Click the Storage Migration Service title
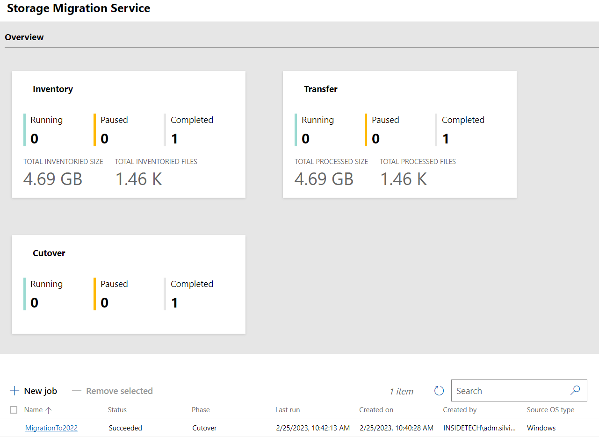This screenshot has width=599, height=444. 79,8
